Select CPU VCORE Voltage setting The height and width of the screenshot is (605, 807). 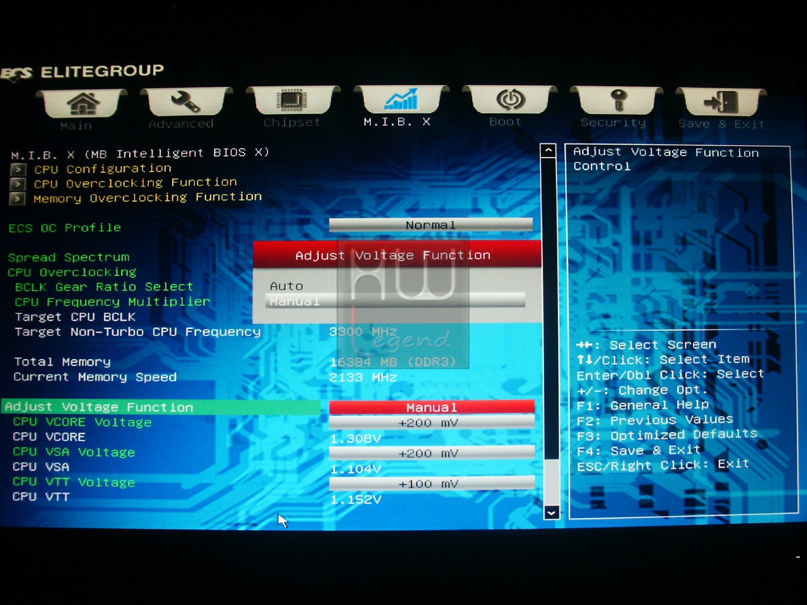coord(82,422)
